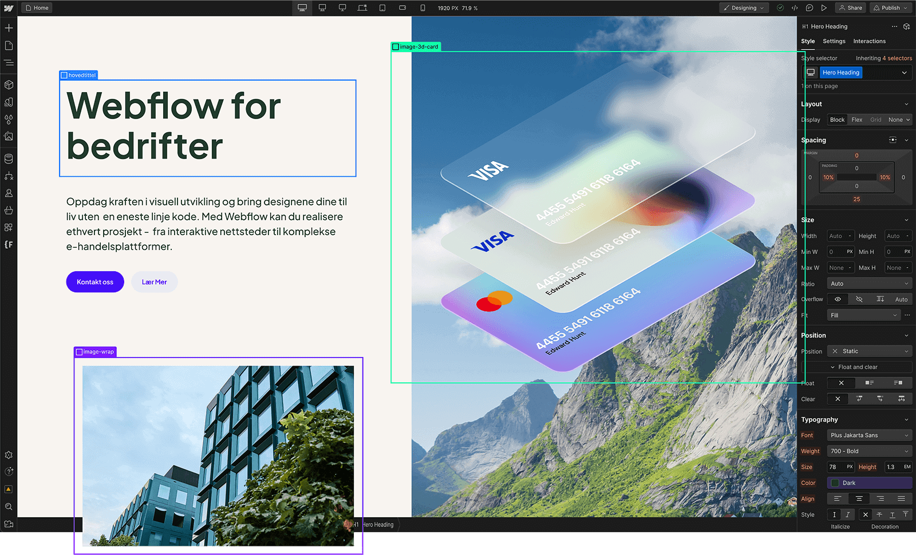Open the Add Elements panel plus icon

(9, 28)
